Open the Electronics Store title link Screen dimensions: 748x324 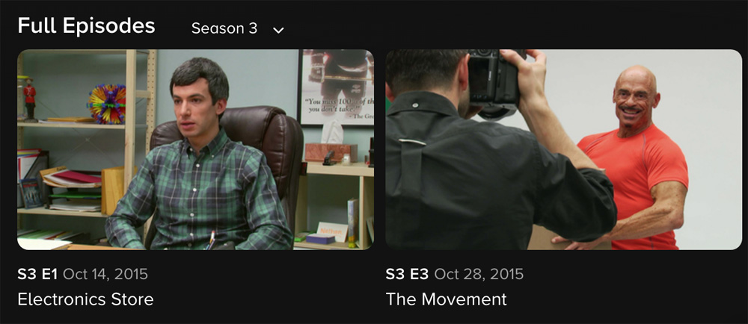coord(85,299)
